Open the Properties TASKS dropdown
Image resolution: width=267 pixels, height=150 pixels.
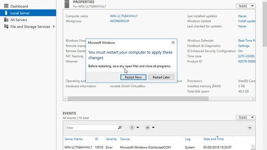[x=246, y=6]
